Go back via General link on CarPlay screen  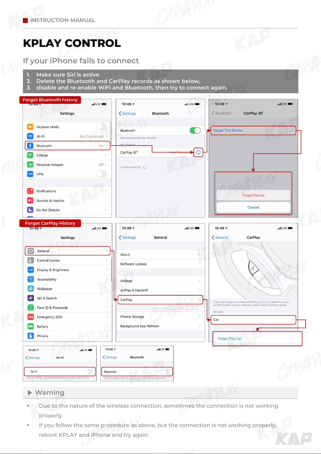point(220,237)
